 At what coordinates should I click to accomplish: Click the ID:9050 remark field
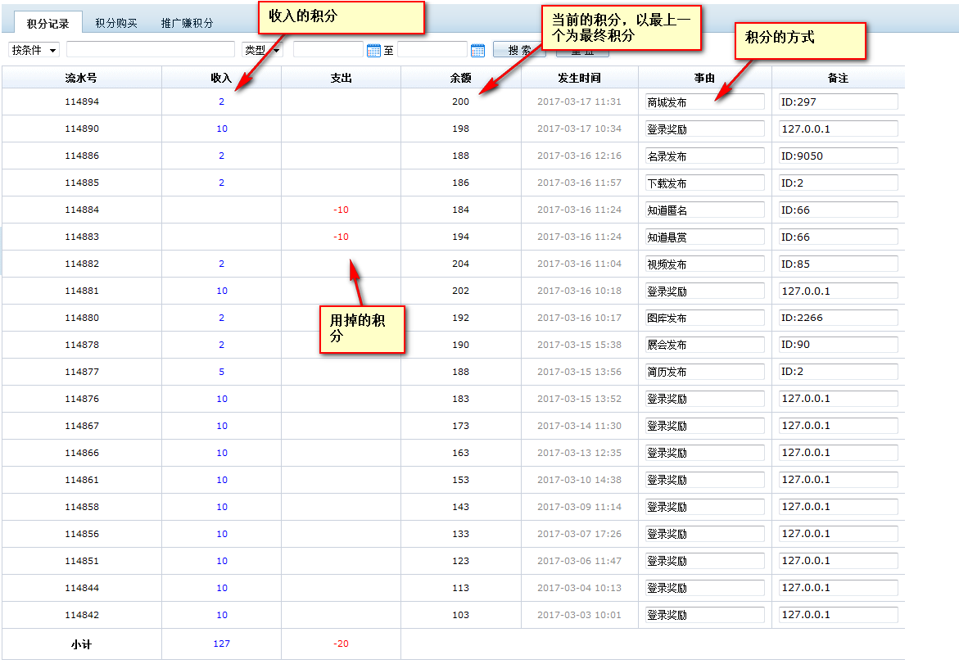(x=838, y=156)
